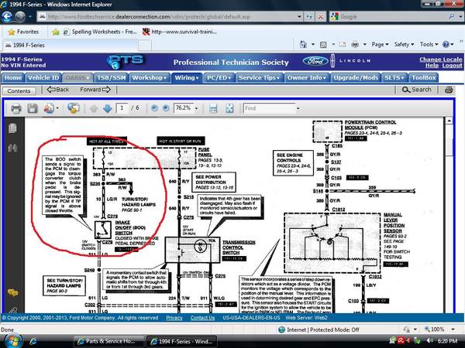Viewport: 465px width, 348px height.
Task: Click the Back button in the document toolbar
Action: tap(58, 90)
